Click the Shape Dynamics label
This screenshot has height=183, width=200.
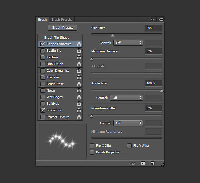(59, 44)
